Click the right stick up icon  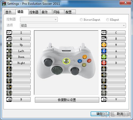(x=104, y=69)
